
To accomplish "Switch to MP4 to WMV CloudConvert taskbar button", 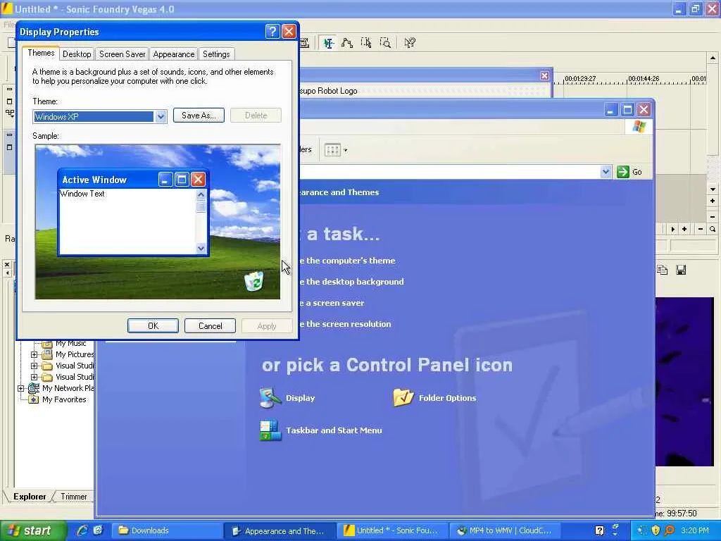I will coord(506,530).
